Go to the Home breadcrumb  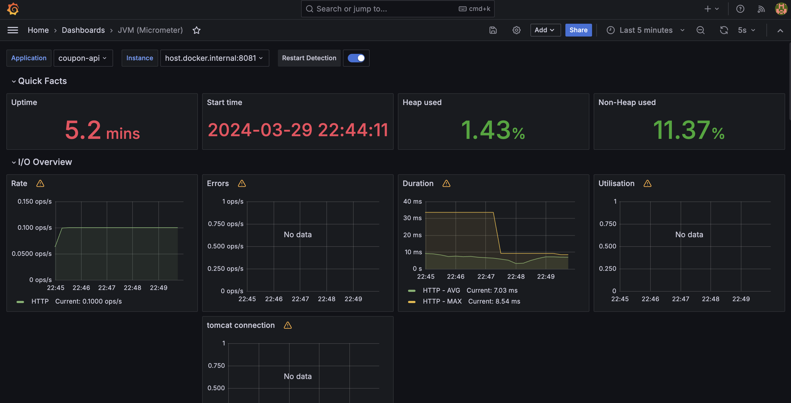[38, 30]
